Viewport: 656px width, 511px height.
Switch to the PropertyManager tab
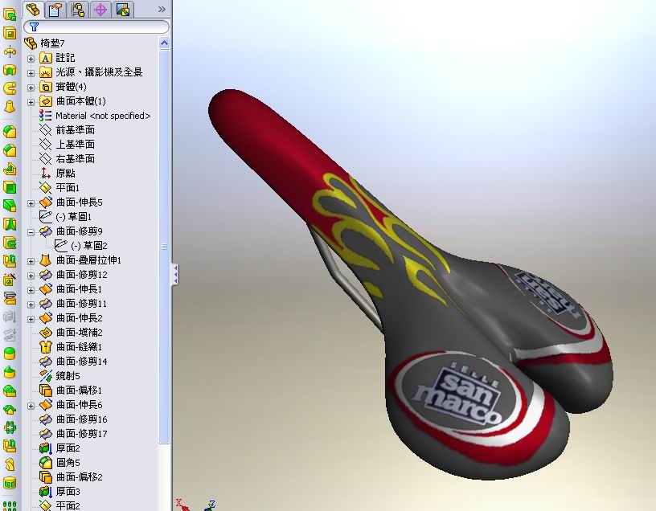[x=55, y=9]
